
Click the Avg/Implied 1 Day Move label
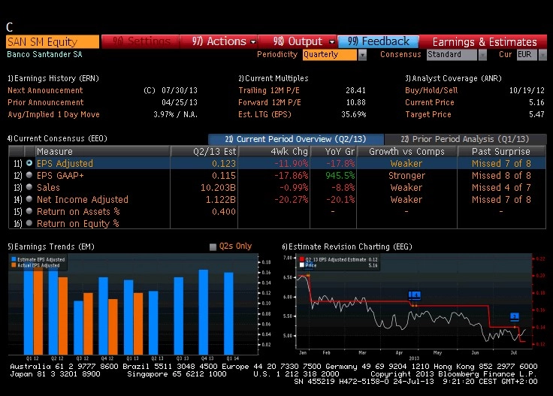[53, 115]
